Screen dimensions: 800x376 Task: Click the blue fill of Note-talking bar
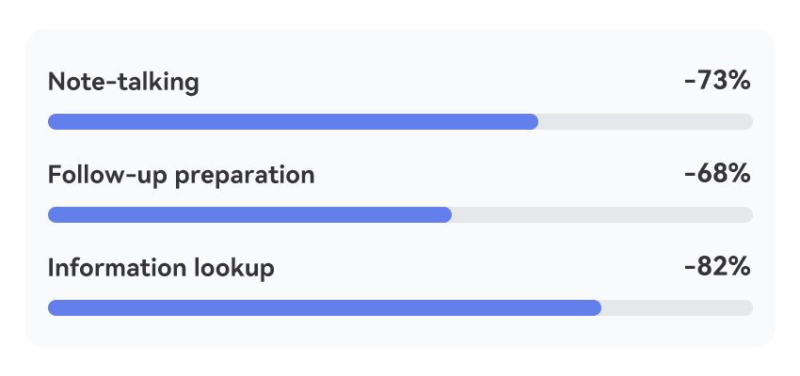[x=293, y=122]
